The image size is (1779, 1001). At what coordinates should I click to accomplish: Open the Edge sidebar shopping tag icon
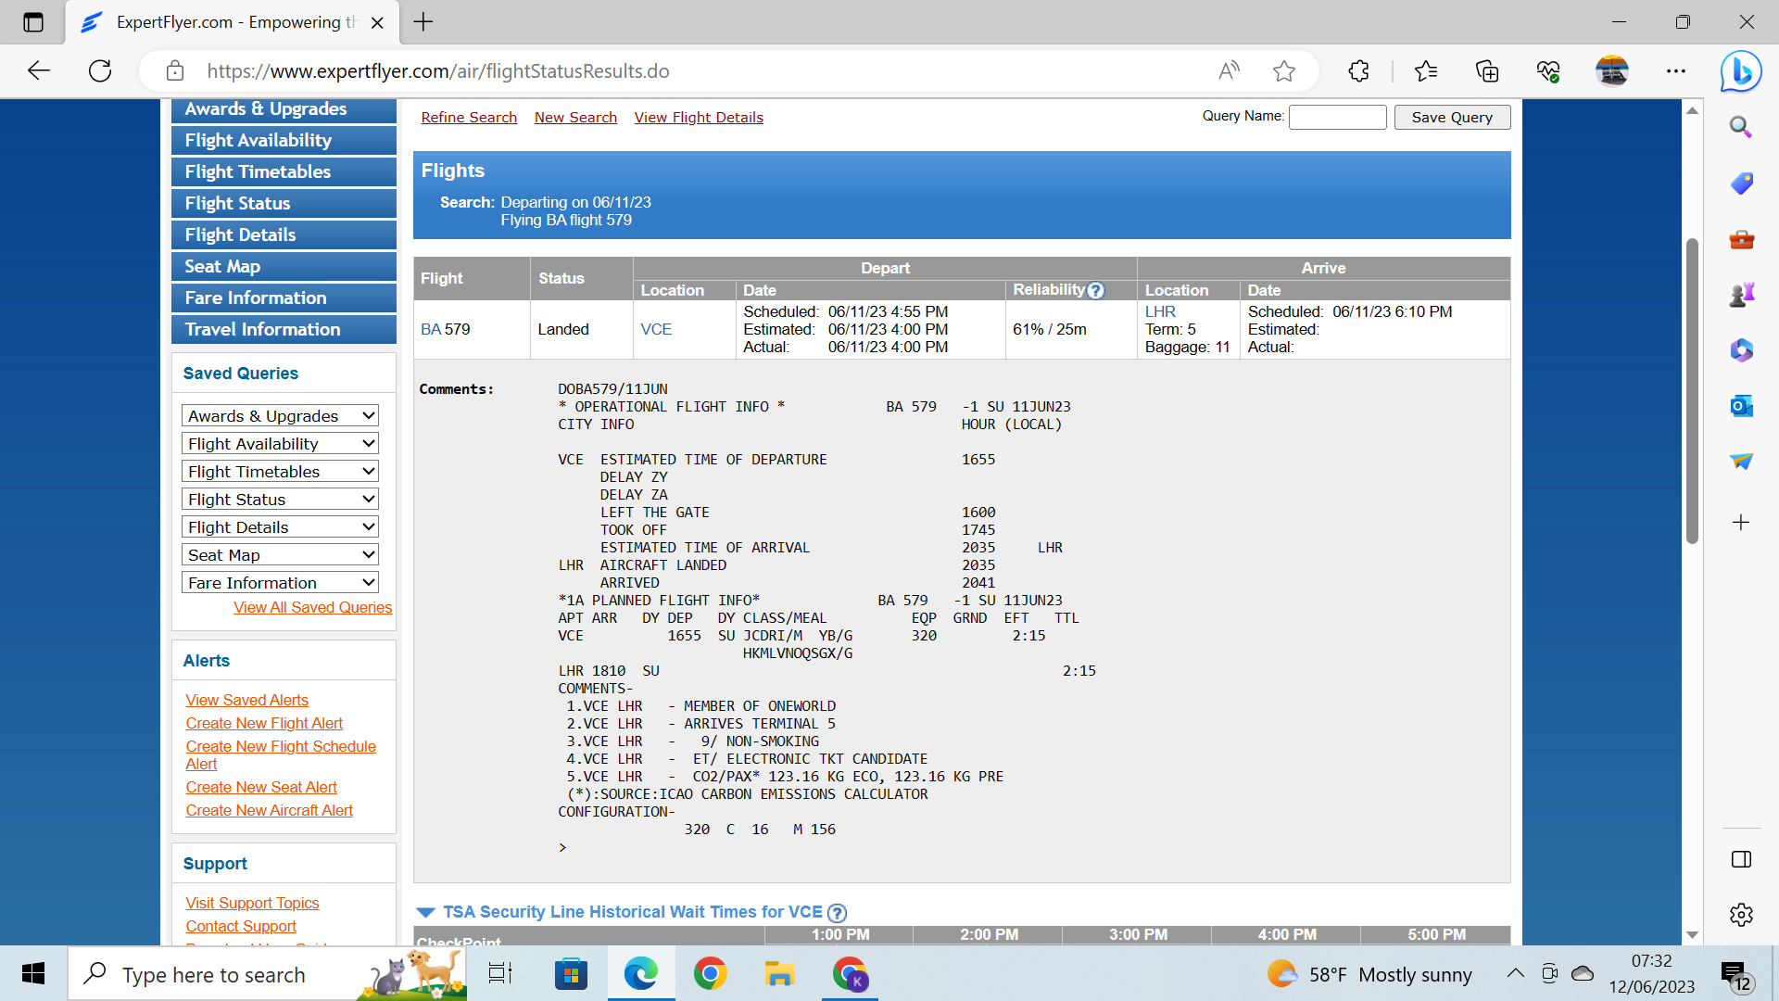point(1741,184)
